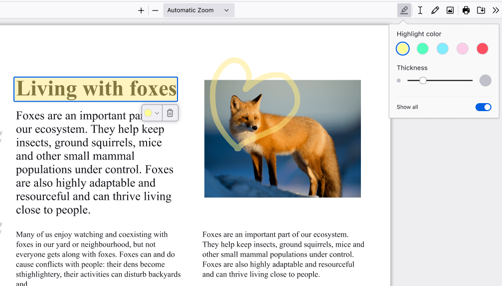The image size is (502, 286).
Task: Click the Save download icon
Action: click(481, 10)
